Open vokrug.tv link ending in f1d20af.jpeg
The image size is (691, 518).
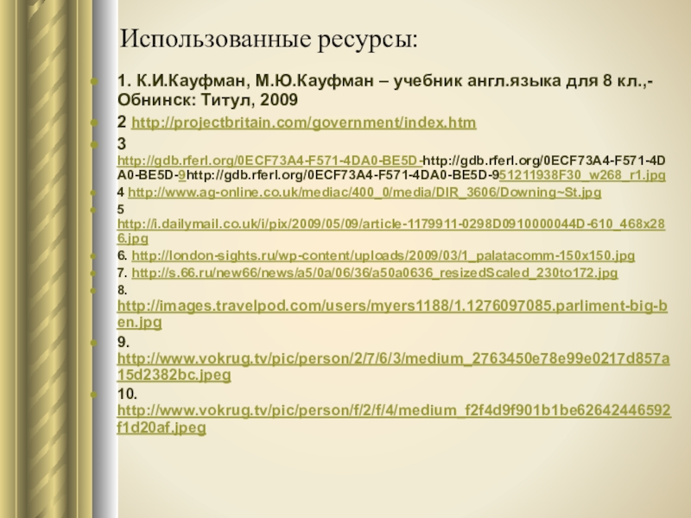click(394, 419)
